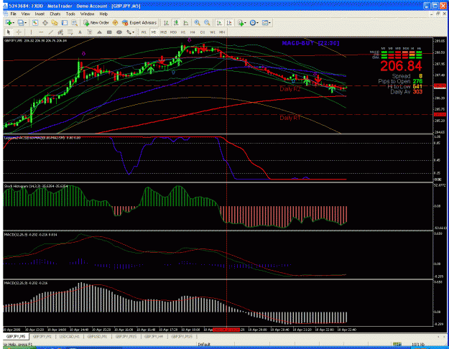Image resolution: width=449 pixels, height=349 pixels.
Task: Select the crosshair tool
Action: tap(19, 32)
